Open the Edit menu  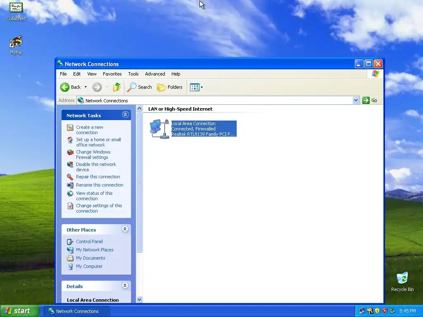coord(77,74)
